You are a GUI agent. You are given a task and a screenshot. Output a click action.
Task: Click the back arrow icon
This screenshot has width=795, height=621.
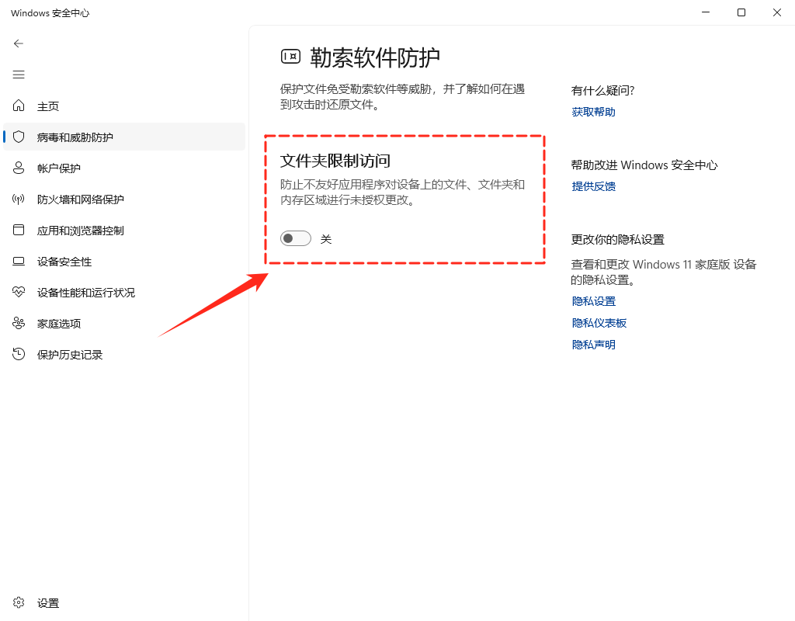[x=19, y=43]
